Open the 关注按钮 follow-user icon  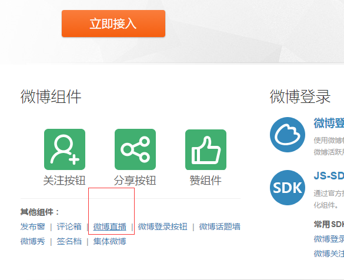pos(65,149)
